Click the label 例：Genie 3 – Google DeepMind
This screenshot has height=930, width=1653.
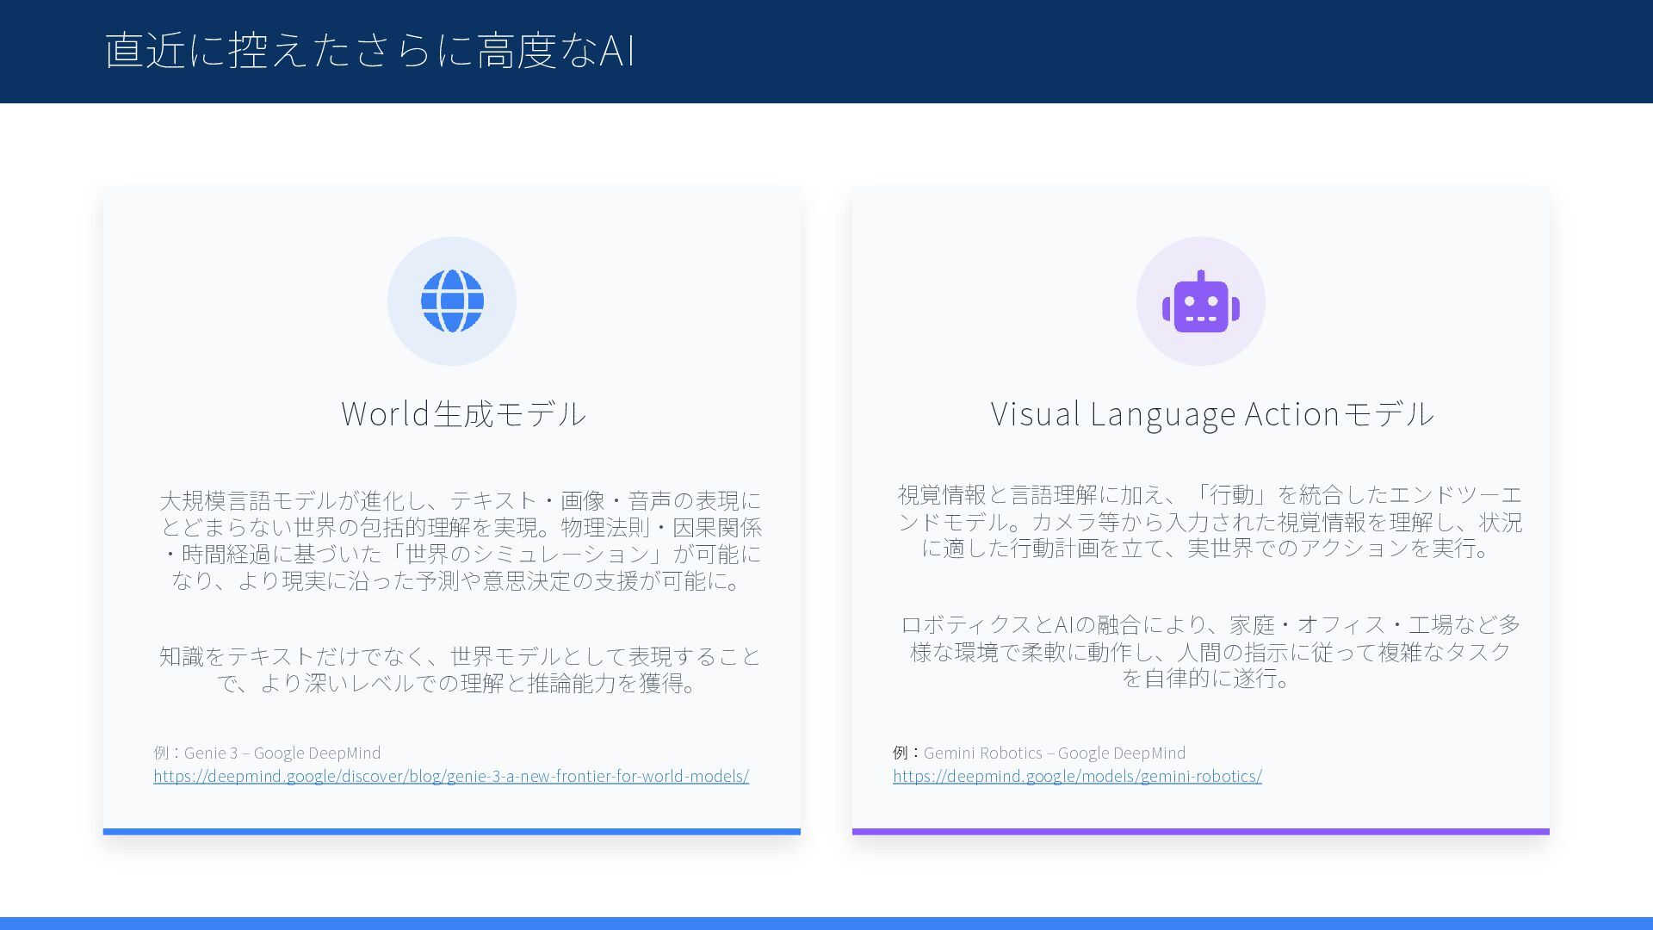[x=267, y=753]
